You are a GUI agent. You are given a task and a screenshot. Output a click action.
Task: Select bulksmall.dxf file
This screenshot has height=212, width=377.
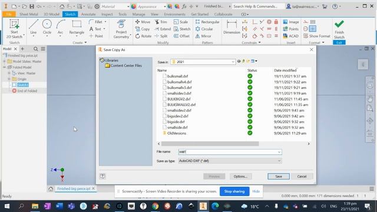(178, 76)
